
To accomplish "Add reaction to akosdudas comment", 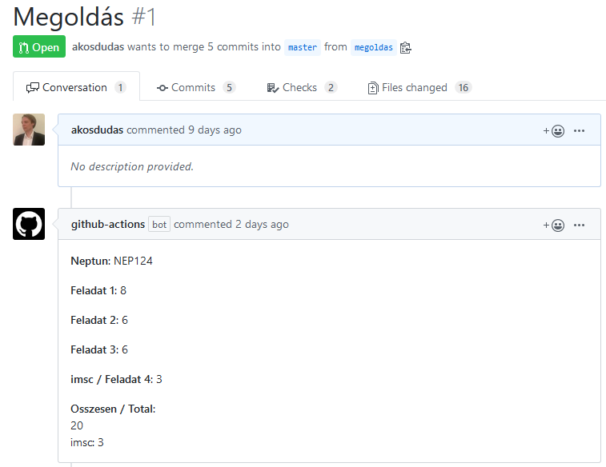I will click(x=553, y=130).
